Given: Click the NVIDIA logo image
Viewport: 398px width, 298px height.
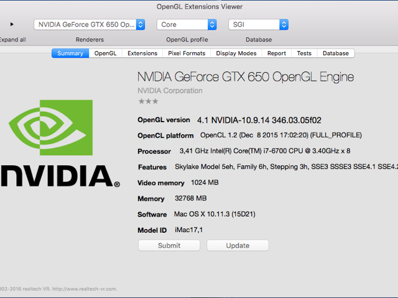Looking at the screenshot, I should [60, 143].
